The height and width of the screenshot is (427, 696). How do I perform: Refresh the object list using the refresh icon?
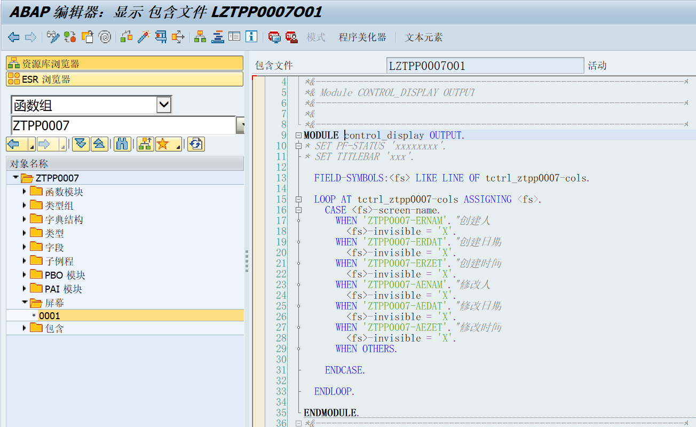195,144
